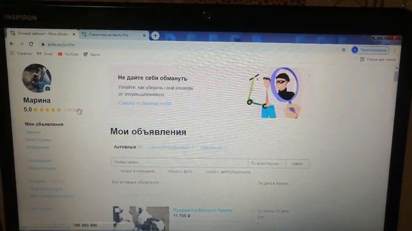Open the Продаются Бычки и Телята listing title
Viewport: 412px width, 231px height.
(x=202, y=210)
